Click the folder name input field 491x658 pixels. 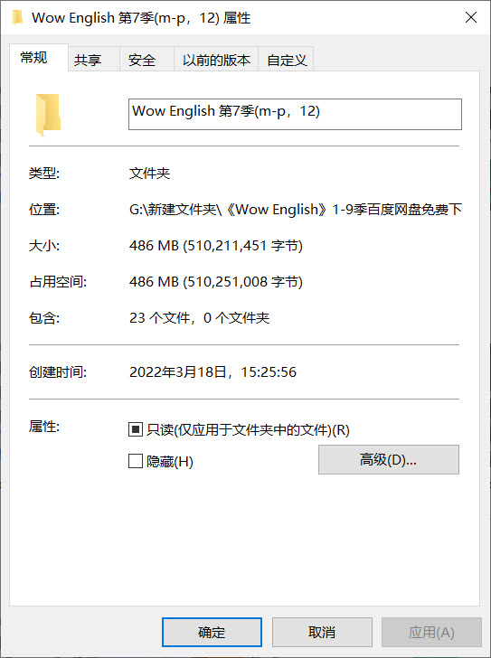[295, 114]
